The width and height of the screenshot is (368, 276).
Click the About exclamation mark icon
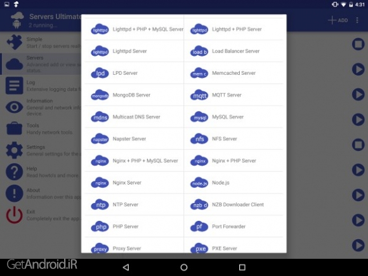15,194
